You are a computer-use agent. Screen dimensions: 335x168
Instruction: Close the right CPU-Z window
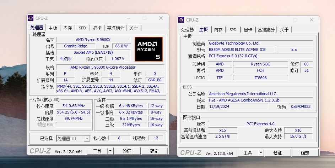click(312, 20)
